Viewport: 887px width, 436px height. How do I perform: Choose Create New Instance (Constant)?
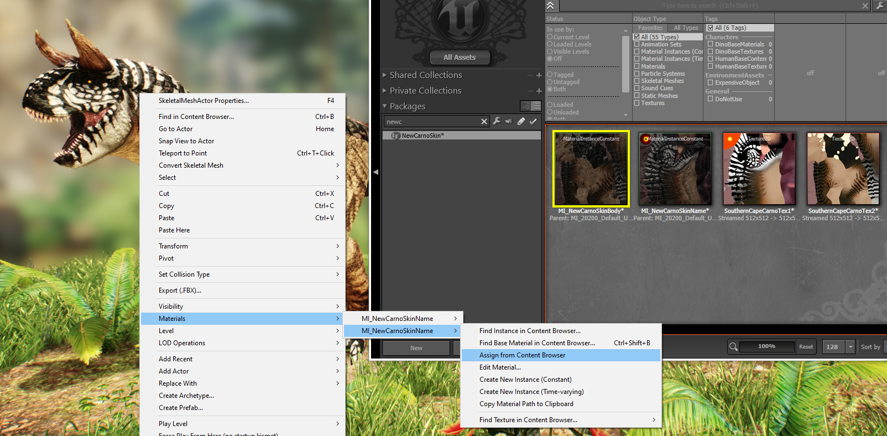click(561, 380)
